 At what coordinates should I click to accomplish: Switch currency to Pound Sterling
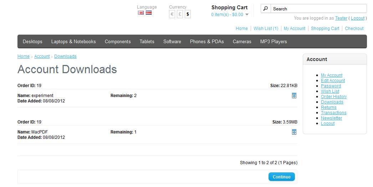click(x=180, y=14)
